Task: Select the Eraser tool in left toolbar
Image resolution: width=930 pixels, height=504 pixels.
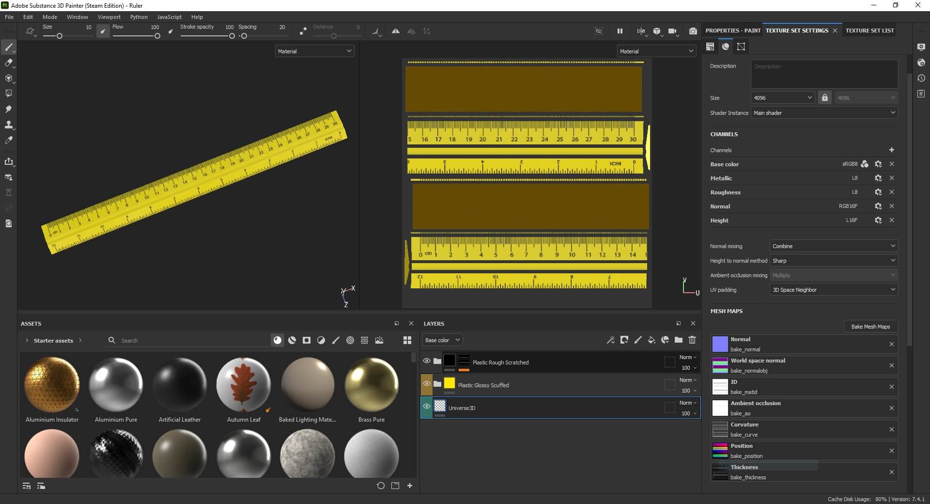Action: point(8,63)
